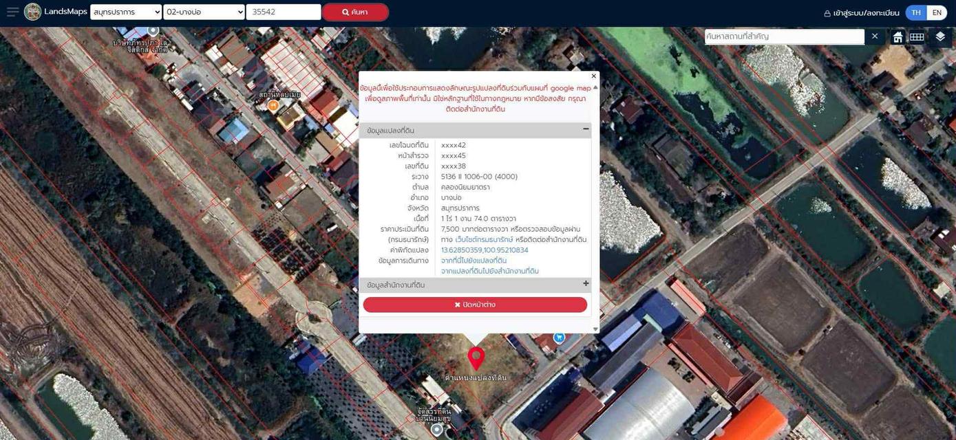Screen dimensions: 956x440
Task: Open the hamburger menu
Action: click(12, 12)
